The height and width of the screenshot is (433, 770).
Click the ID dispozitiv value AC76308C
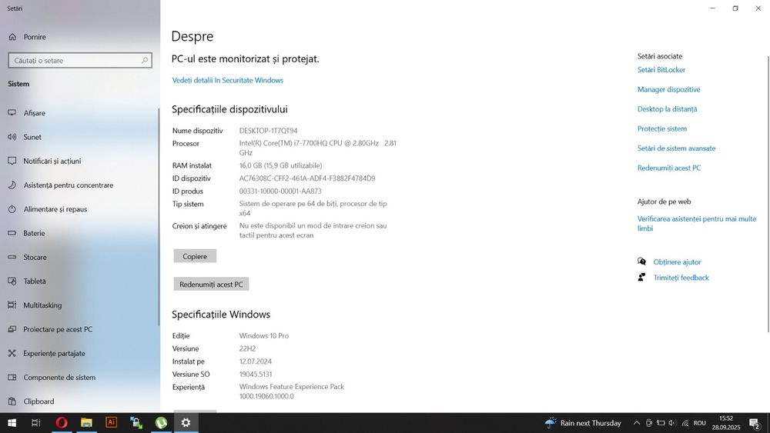(x=307, y=178)
